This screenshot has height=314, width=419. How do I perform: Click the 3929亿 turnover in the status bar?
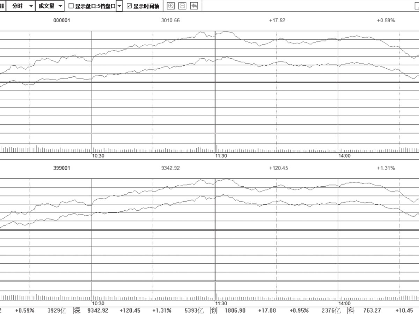[x=57, y=311]
